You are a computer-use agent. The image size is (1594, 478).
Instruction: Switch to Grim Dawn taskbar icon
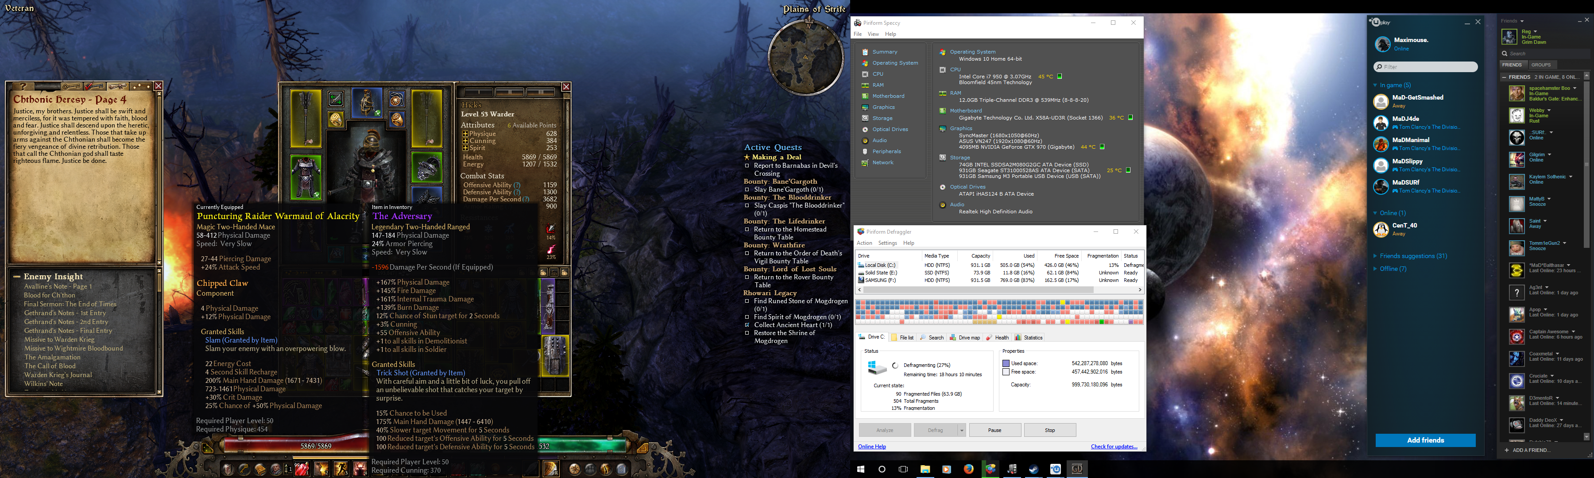click(x=1077, y=469)
